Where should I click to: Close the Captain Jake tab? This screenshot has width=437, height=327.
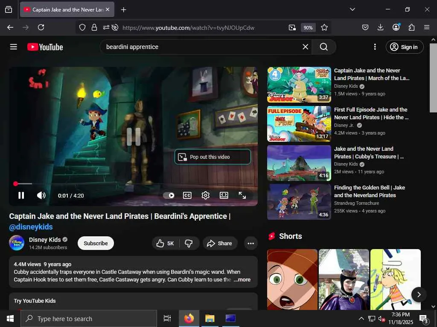(x=108, y=9)
